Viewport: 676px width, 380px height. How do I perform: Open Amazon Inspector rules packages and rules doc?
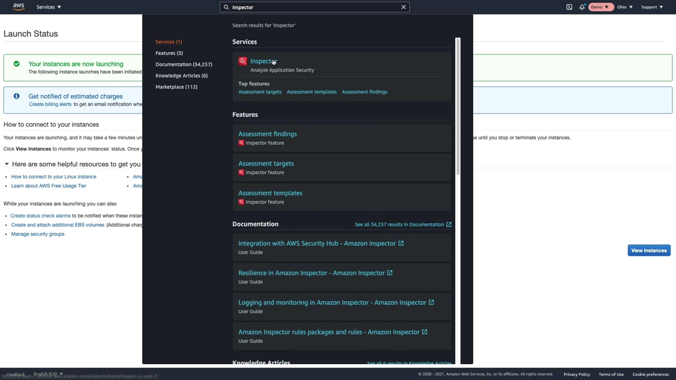[x=329, y=332]
